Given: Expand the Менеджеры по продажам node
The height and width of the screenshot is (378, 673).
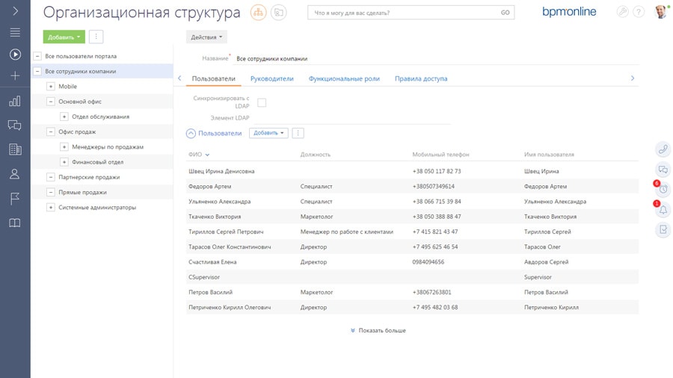Looking at the screenshot, I should pos(64,147).
